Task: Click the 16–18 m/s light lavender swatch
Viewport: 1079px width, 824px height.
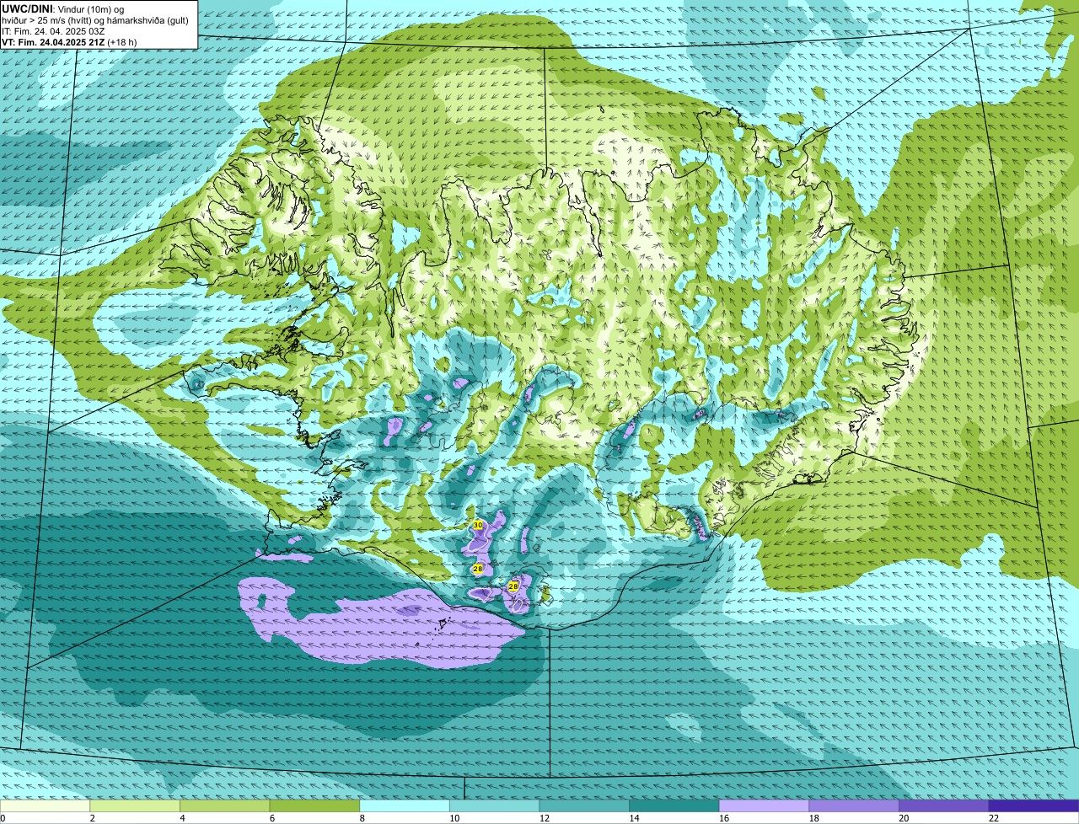Action: [765, 806]
